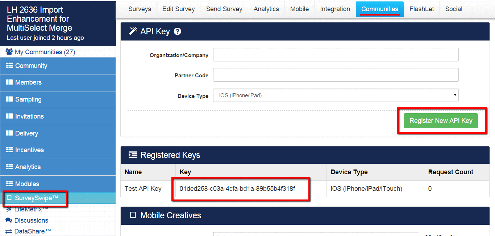Open the Device Type dropdown
Image resolution: width=495 pixels, height=236 pixels.
click(x=336, y=95)
